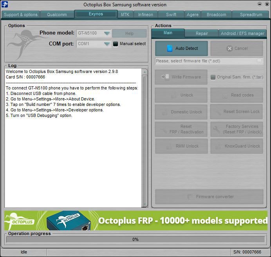271x257 pixels.
Task: Select the Exynos tab
Action: (x=96, y=14)
